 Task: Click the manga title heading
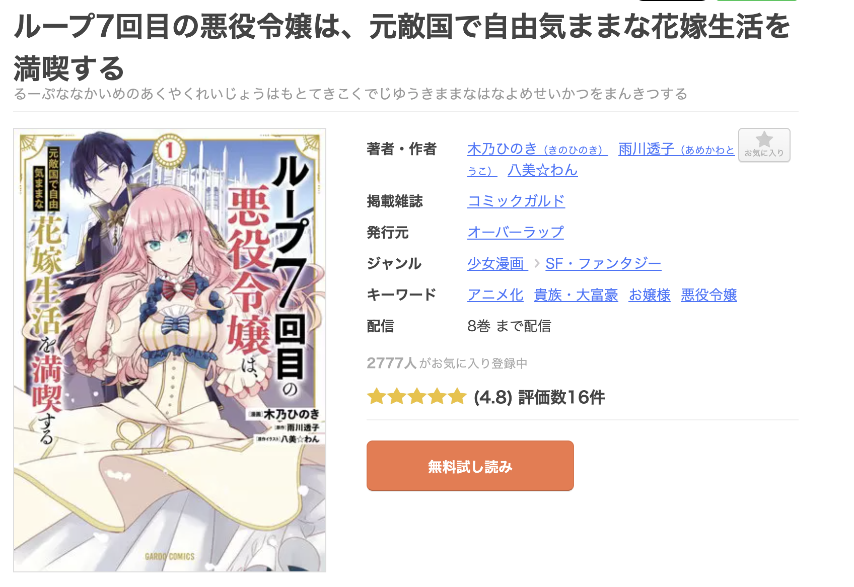[402, 47]
